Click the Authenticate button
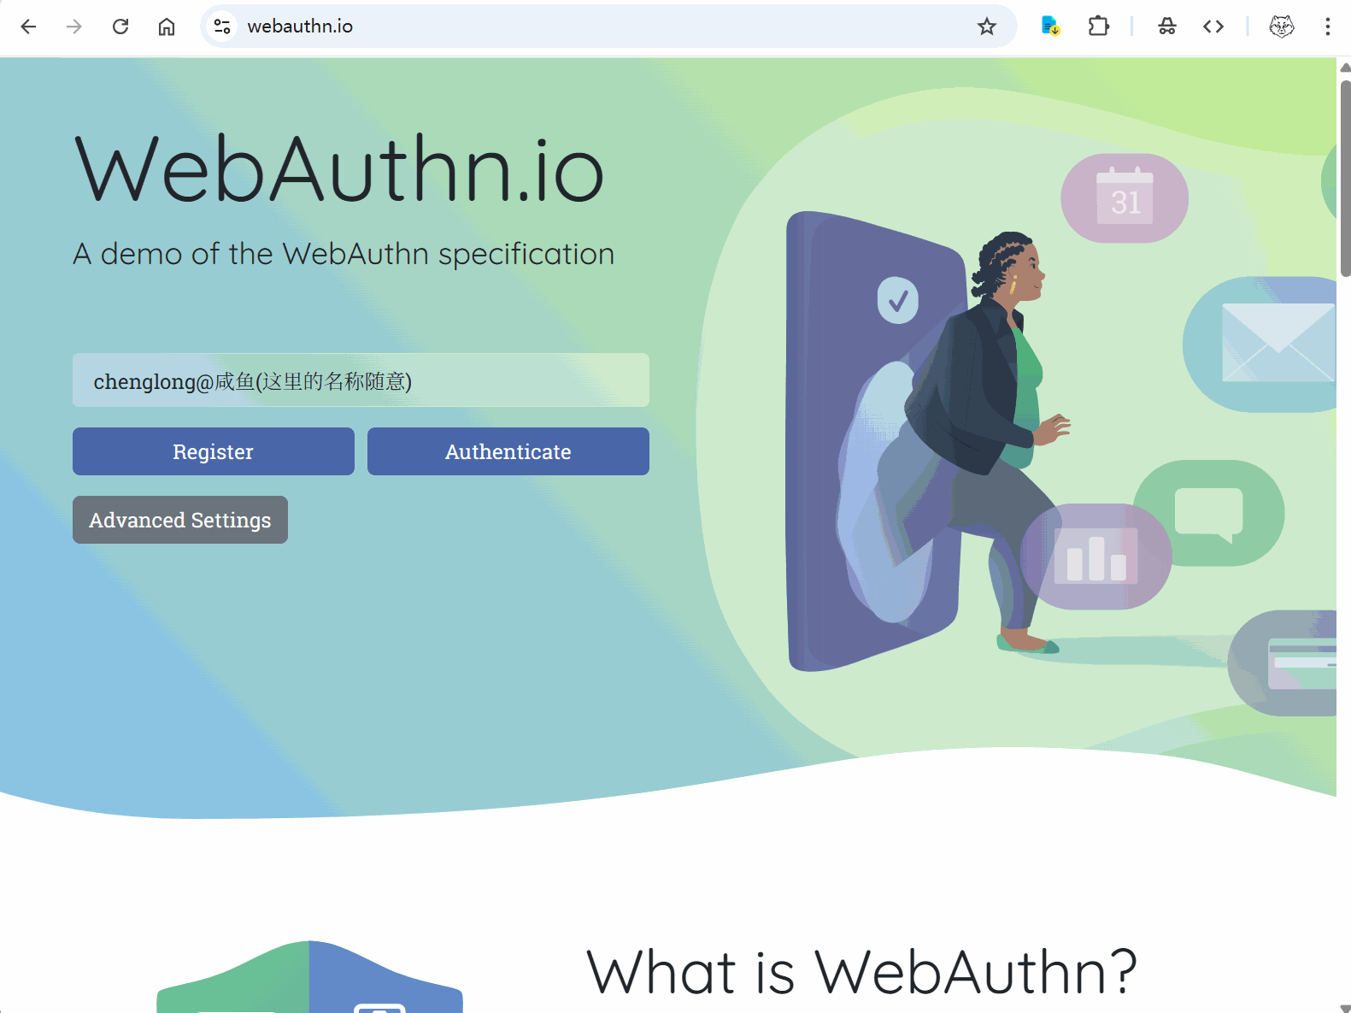The width and height of the screenshot is (1351, 1013). (508, 451)
